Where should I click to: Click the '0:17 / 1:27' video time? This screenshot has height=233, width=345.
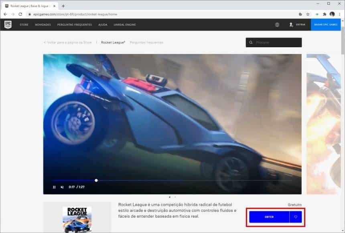[x=77, y=187]
